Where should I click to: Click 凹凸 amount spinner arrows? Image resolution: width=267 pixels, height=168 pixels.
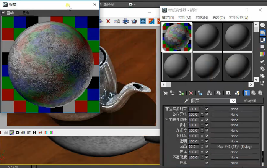pyautogui.click(x=202, y=147)
